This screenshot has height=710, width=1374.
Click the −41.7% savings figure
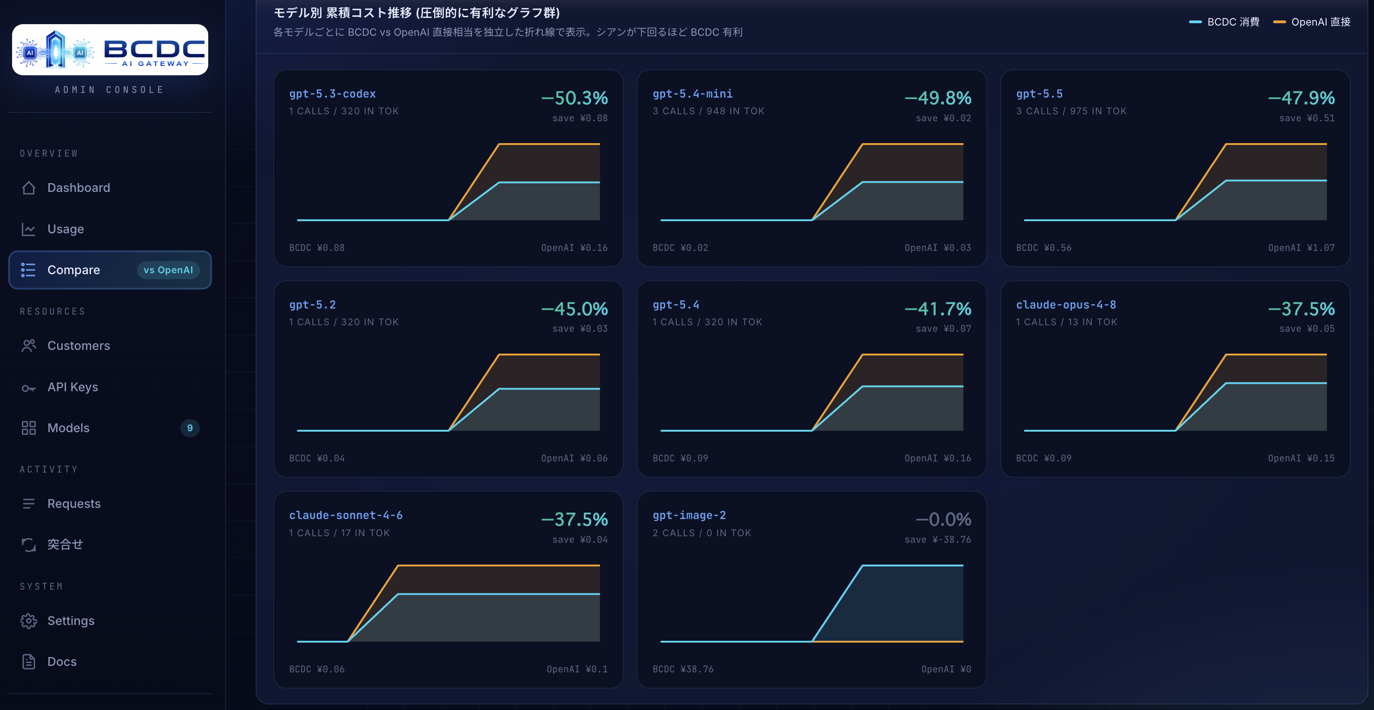point(938,309)
